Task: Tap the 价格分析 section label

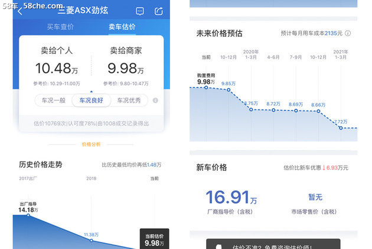Action: [92, 144]
